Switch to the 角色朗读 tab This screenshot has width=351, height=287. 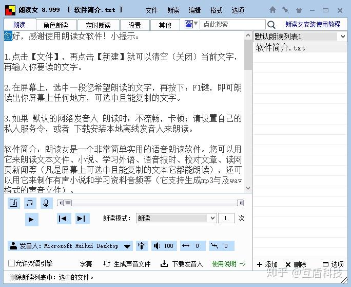56,25
